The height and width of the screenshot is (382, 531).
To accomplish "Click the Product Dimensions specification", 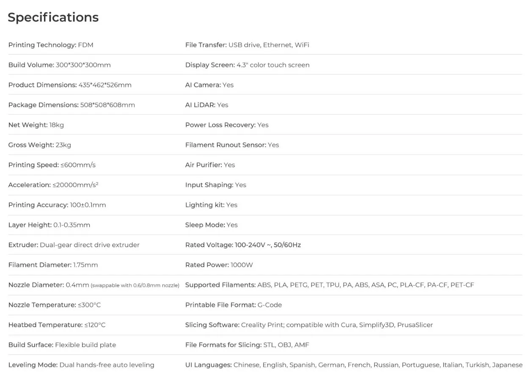I will (70, 85).
